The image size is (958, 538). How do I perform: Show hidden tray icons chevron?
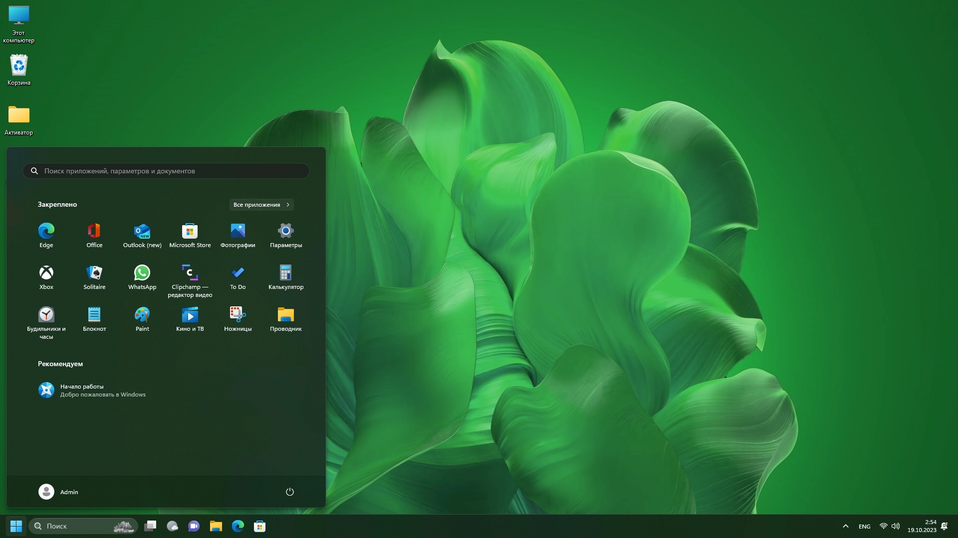pyautogui.click(x=845, y=526)
